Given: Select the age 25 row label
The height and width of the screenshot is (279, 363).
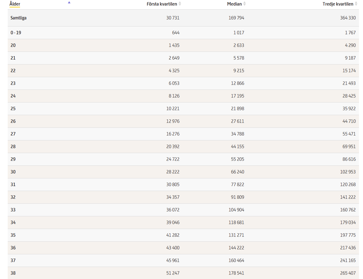Looking at the screenshot, I should [13, 109].
